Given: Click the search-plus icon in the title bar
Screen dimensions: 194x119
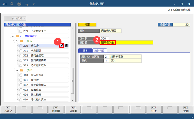Looking at the screenshot, I should tap(5, 4).
